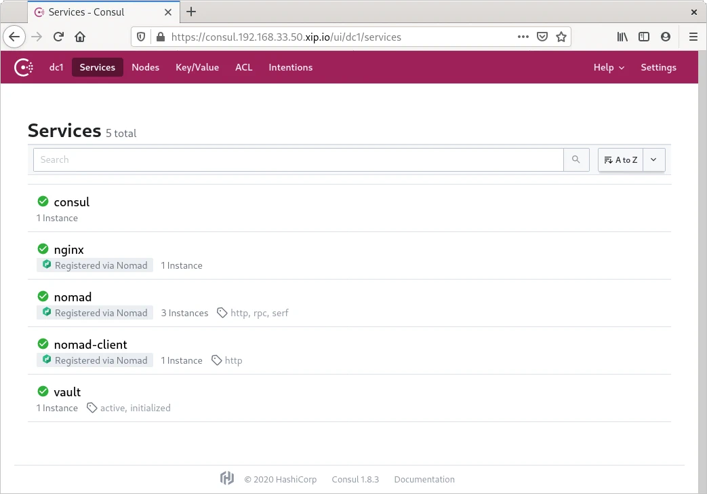Open the nomad-client service
The width and height of the screenshot is (707, 494).
[x=90, y=345]
